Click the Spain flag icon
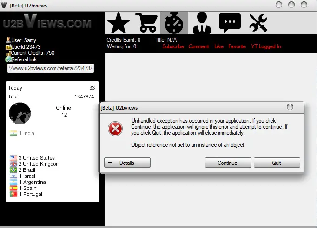This screenshot has height=228, width=317. [13, 188]
